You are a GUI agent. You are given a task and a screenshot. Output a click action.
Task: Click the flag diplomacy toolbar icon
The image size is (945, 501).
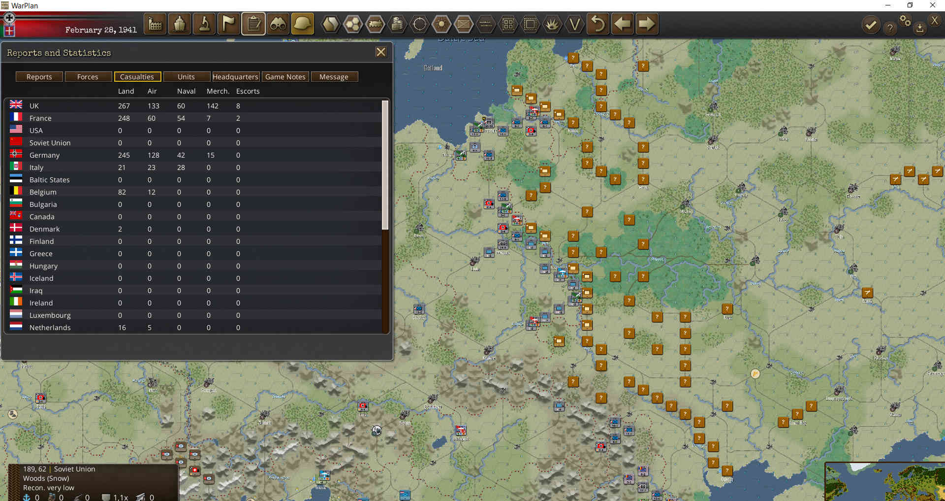coord(229,24)
